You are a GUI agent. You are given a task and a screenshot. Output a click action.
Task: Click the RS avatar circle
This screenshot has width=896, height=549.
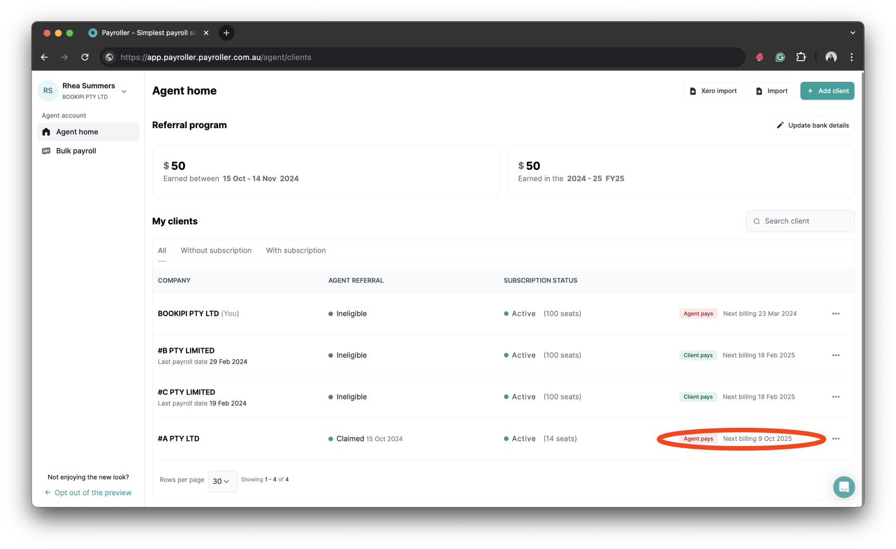(48, 90)
